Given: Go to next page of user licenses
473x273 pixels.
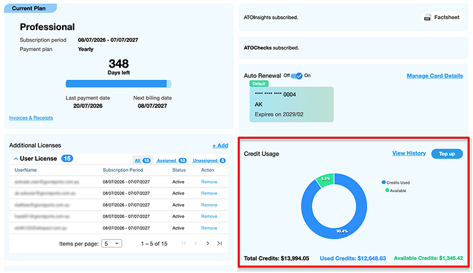Looking at the screenshot, I should [x=208, y=244].
